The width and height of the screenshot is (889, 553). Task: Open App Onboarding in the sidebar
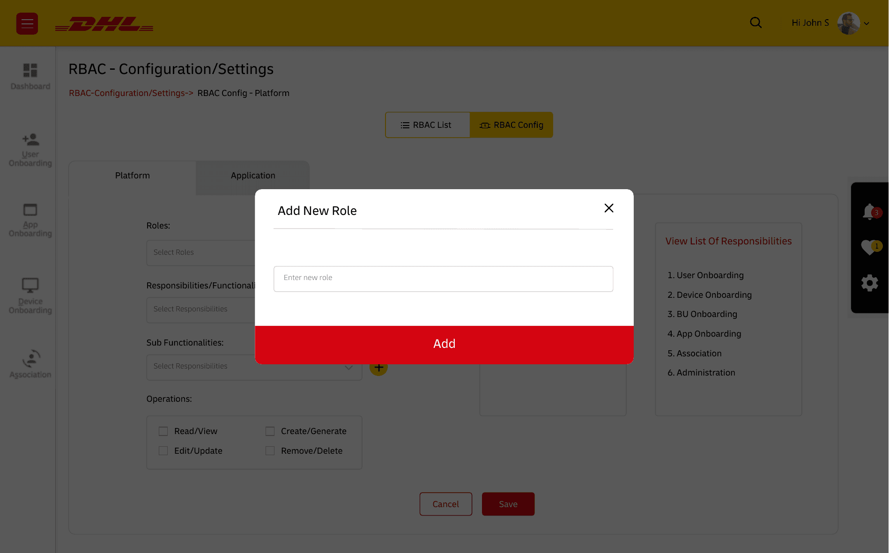30,220
